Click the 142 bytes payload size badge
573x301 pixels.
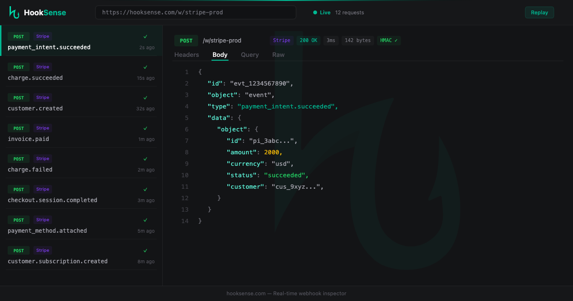coord(357,40)
